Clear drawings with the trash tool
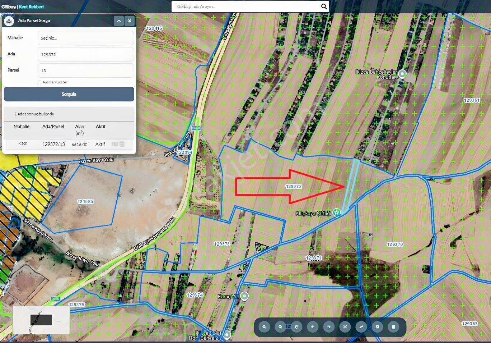Viewport: 491px width, 343px height. 393,327
